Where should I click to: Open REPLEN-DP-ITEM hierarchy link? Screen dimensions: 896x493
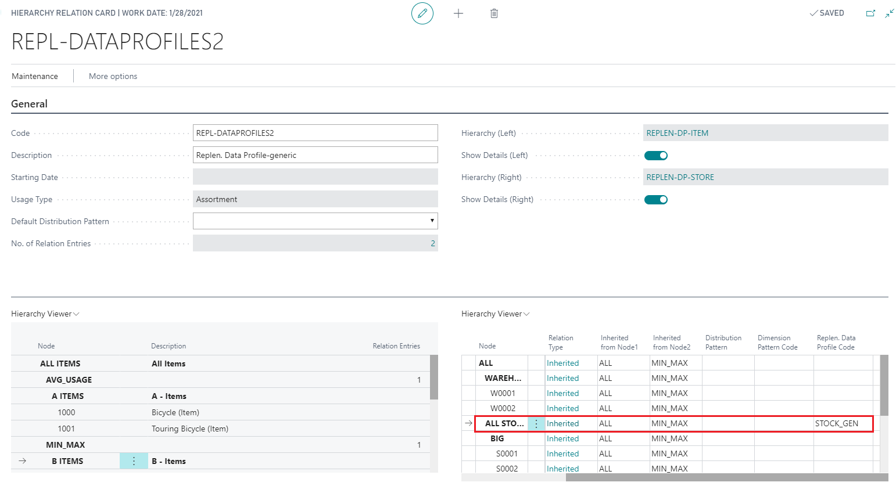tap(677, 133)
